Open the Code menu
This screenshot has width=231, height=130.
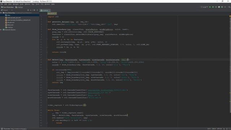click(x=22, y=4)
